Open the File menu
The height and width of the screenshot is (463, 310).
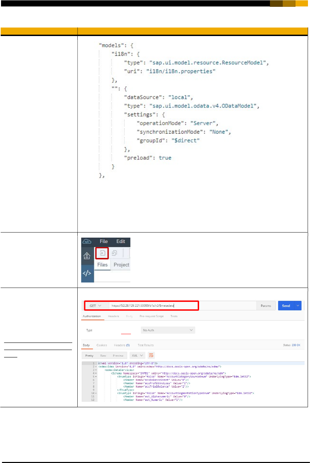point(104,241)
